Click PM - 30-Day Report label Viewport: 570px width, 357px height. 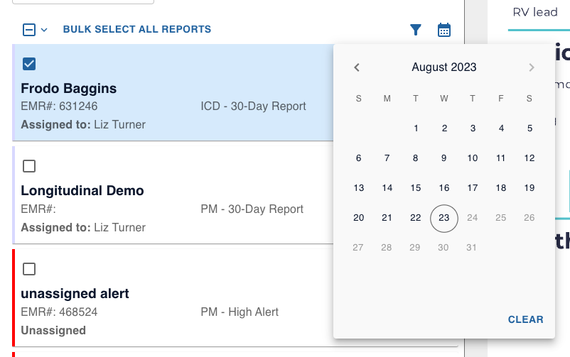coord(252,209)
